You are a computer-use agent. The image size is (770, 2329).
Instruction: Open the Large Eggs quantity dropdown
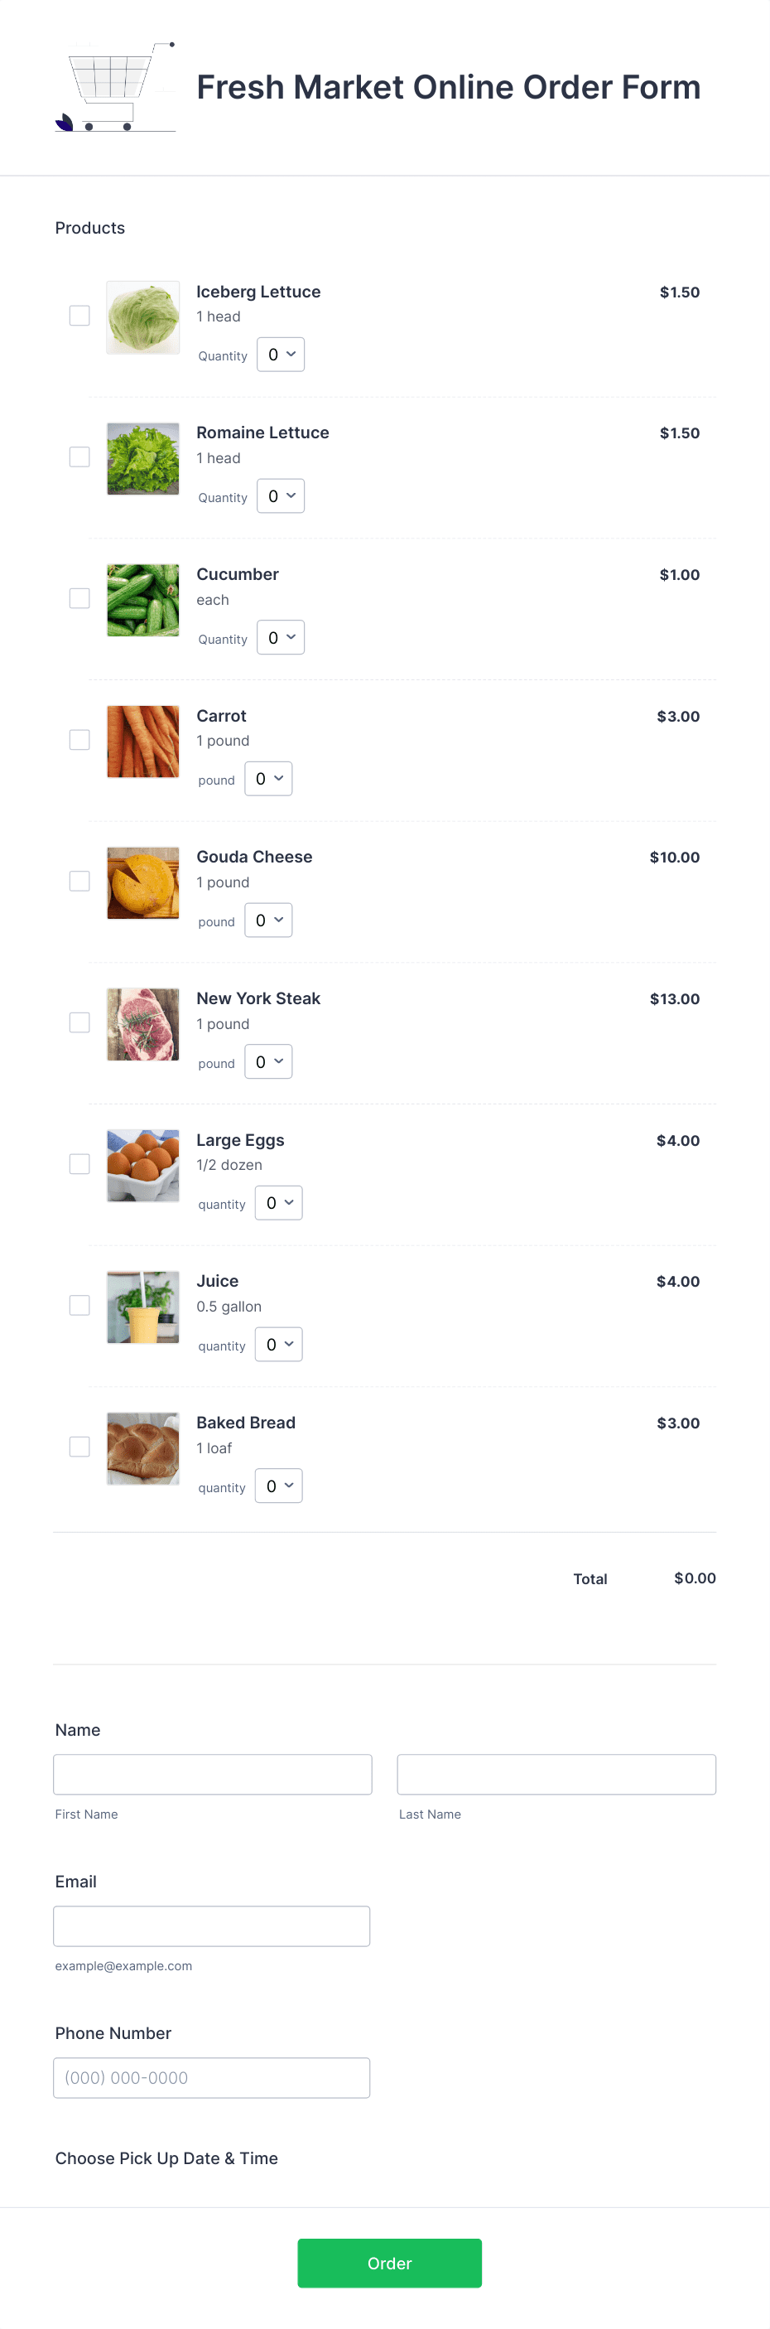278,1202
